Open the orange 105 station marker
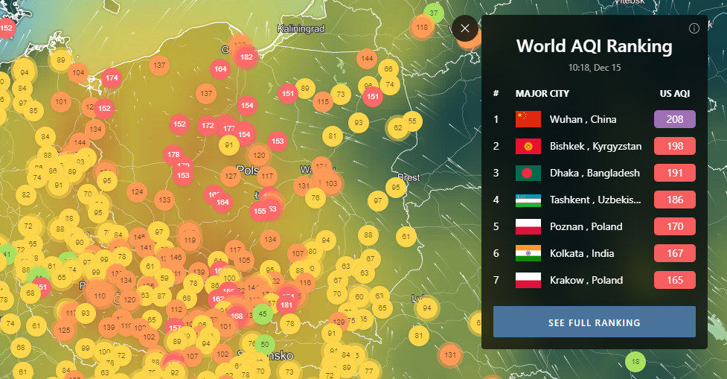This screenshot has width=727, height=379. [x=244, y=261]
